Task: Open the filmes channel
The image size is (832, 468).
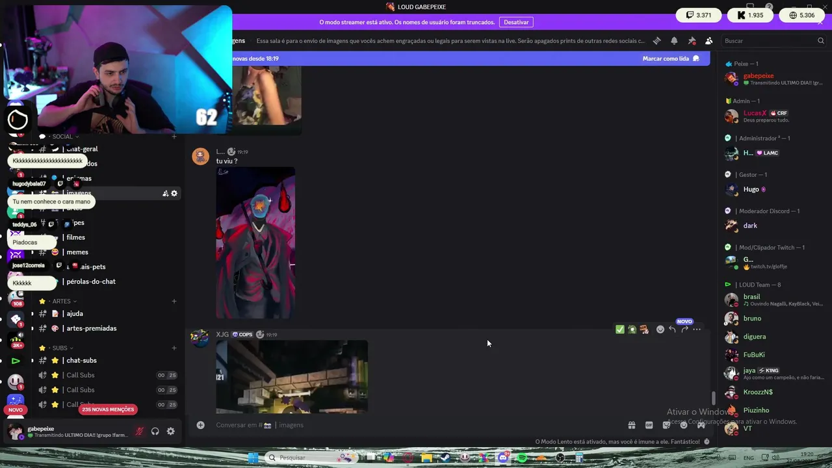Action: 107,237
